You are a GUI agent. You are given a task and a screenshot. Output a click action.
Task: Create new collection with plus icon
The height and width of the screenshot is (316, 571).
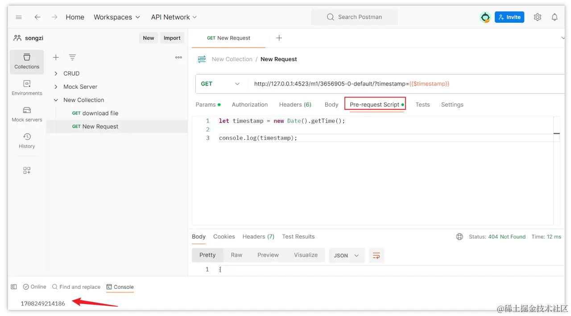(56, 57)
